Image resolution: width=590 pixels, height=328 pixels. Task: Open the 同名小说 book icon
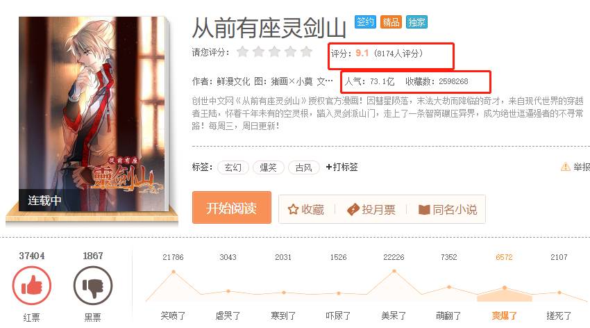coord(424,210)
